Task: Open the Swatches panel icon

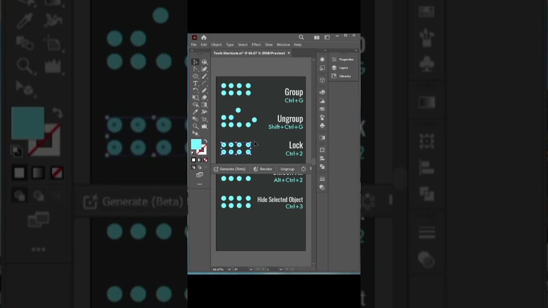Action: pos(322,109)
